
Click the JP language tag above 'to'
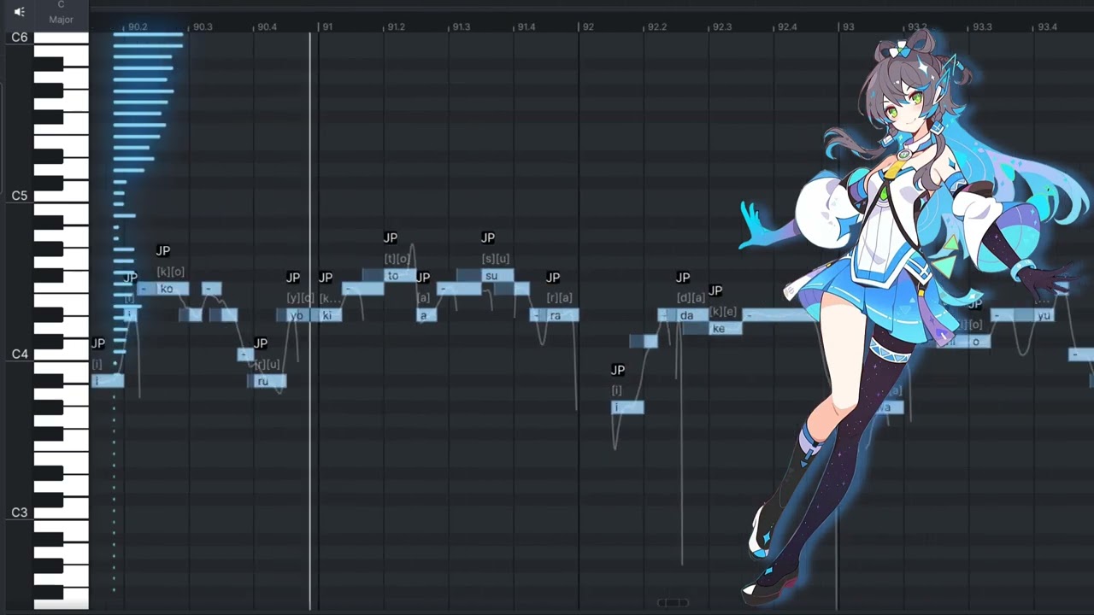(391, 237)
